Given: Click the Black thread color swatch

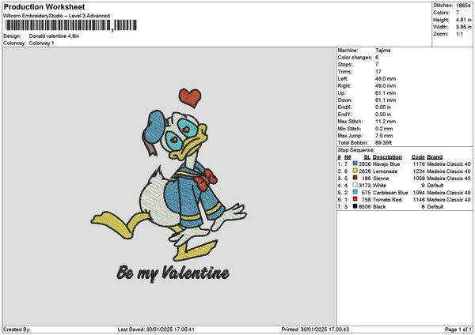Looking at the screenshot, I should (355, 206).
